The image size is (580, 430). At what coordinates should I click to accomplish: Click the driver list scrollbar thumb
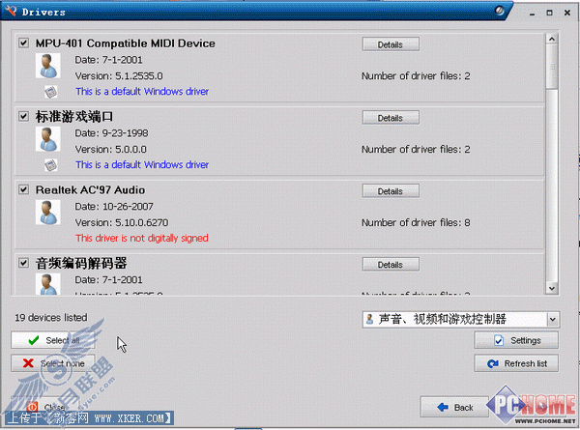pyautogui.click(x=552, y=67)
